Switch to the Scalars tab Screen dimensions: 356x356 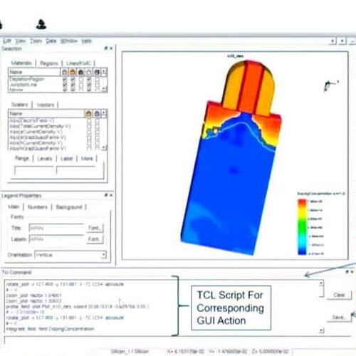pos(20,105)
